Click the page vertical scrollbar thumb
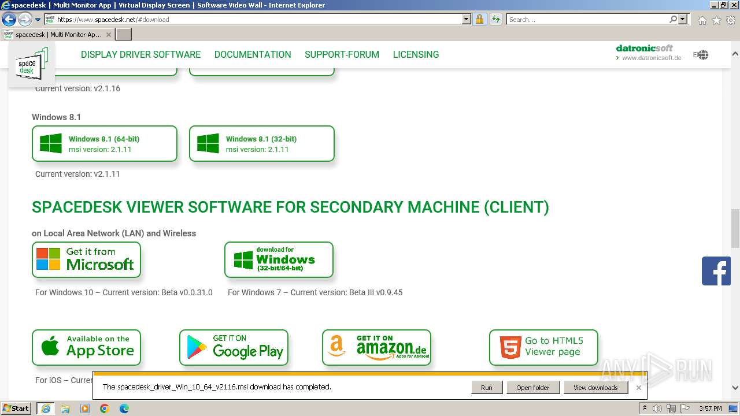 (x=735, y=228)
